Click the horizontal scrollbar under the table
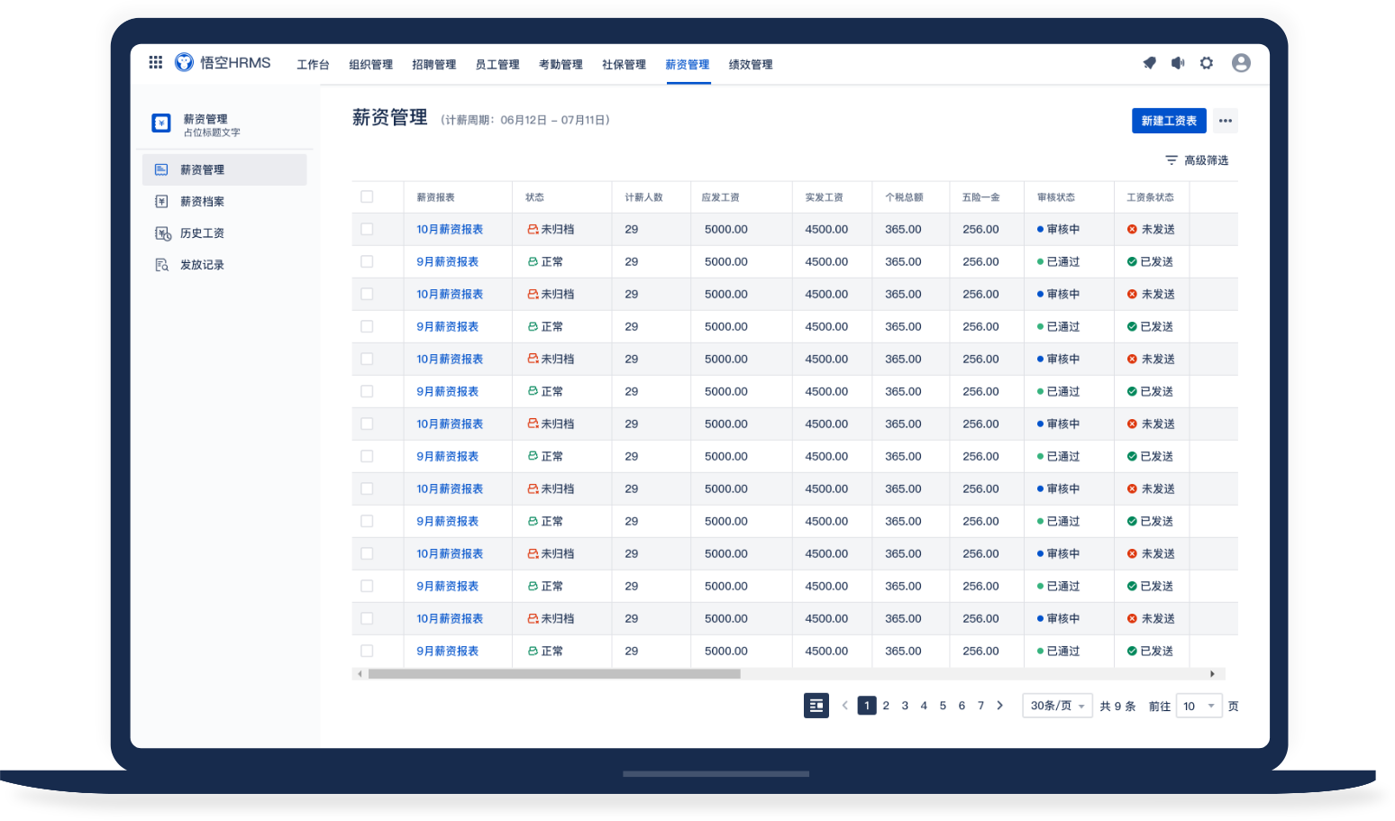 click(554, 674)
